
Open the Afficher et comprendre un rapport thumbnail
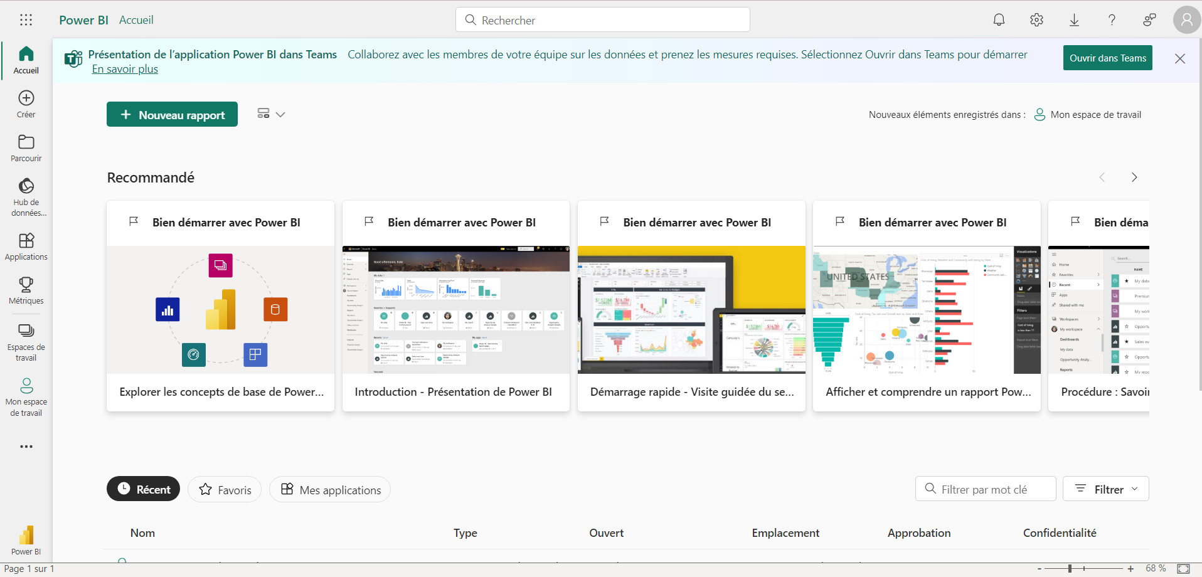927,310
